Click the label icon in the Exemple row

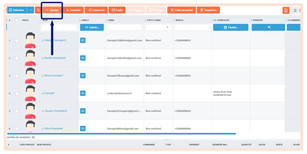click(83, 93)
